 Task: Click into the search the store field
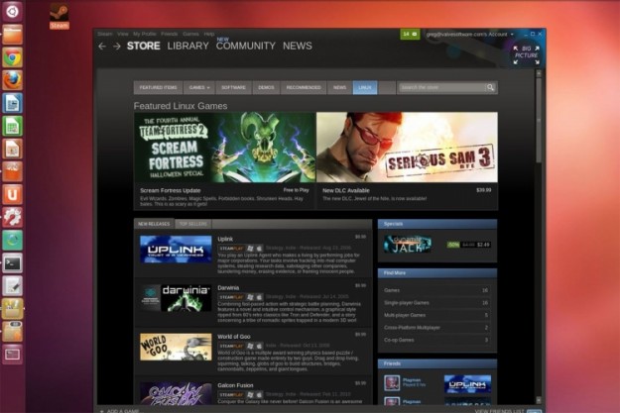[438, 87]
